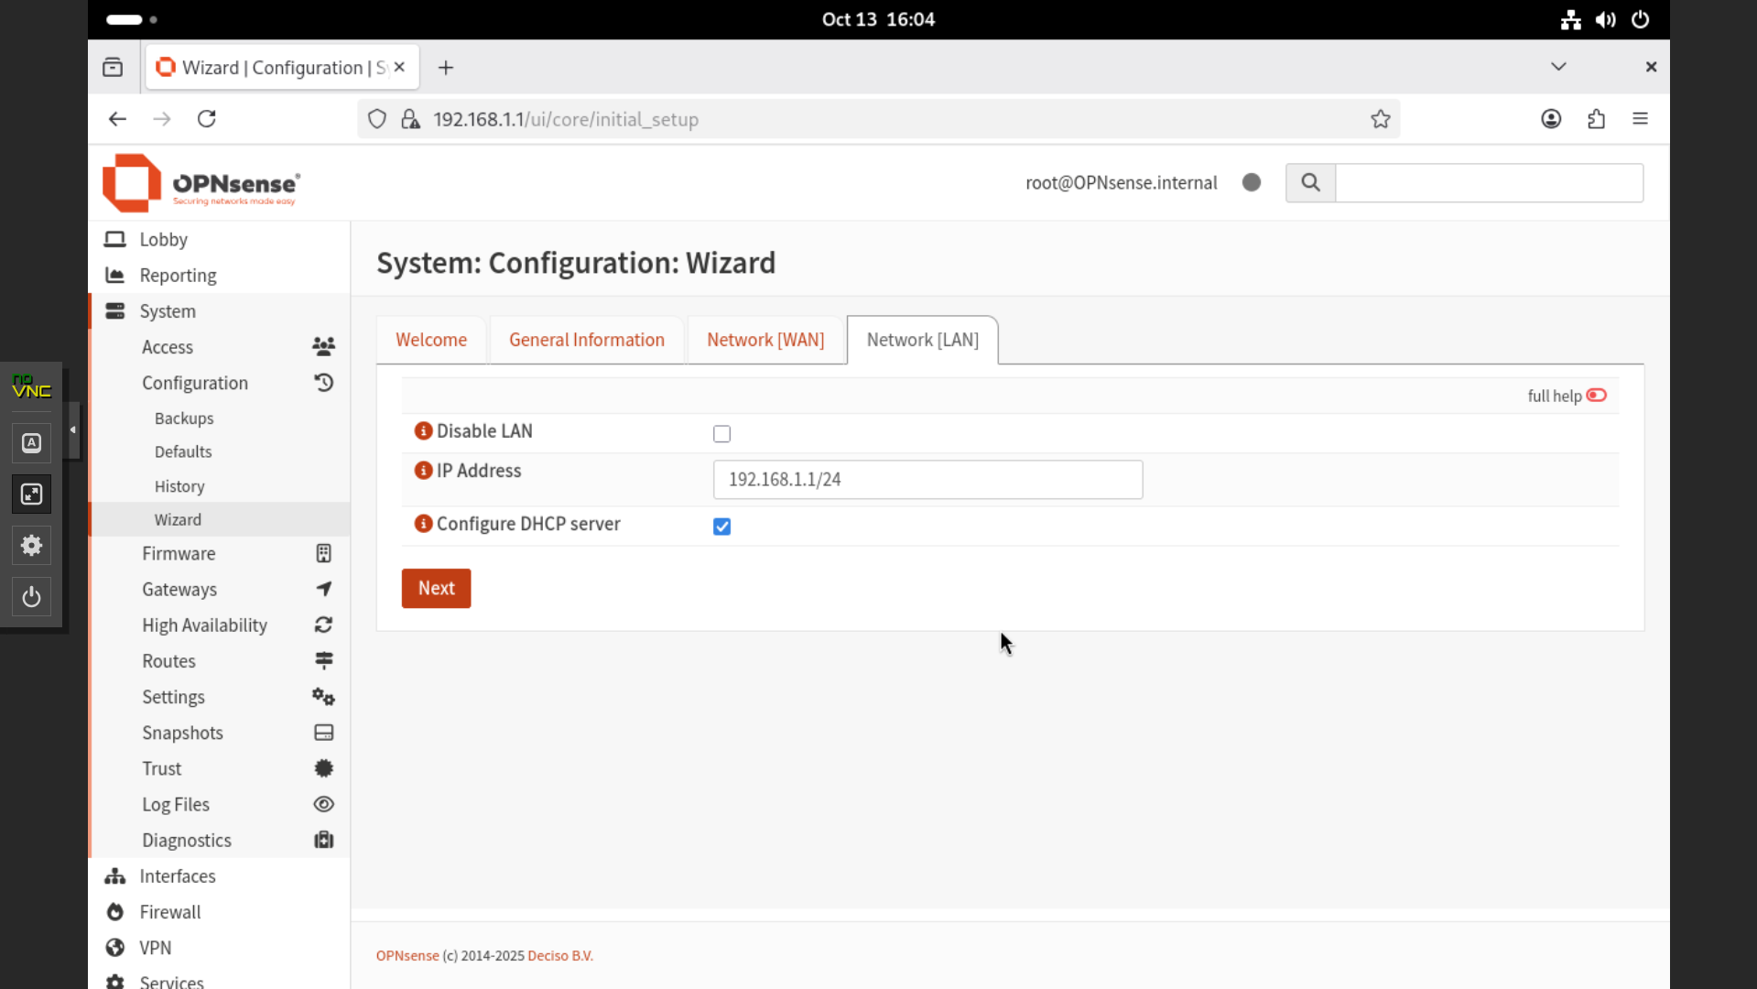Screen dimensions: 1757x989
Task: Open the OPNsense logo home link
Action: [x=201, y=183]
